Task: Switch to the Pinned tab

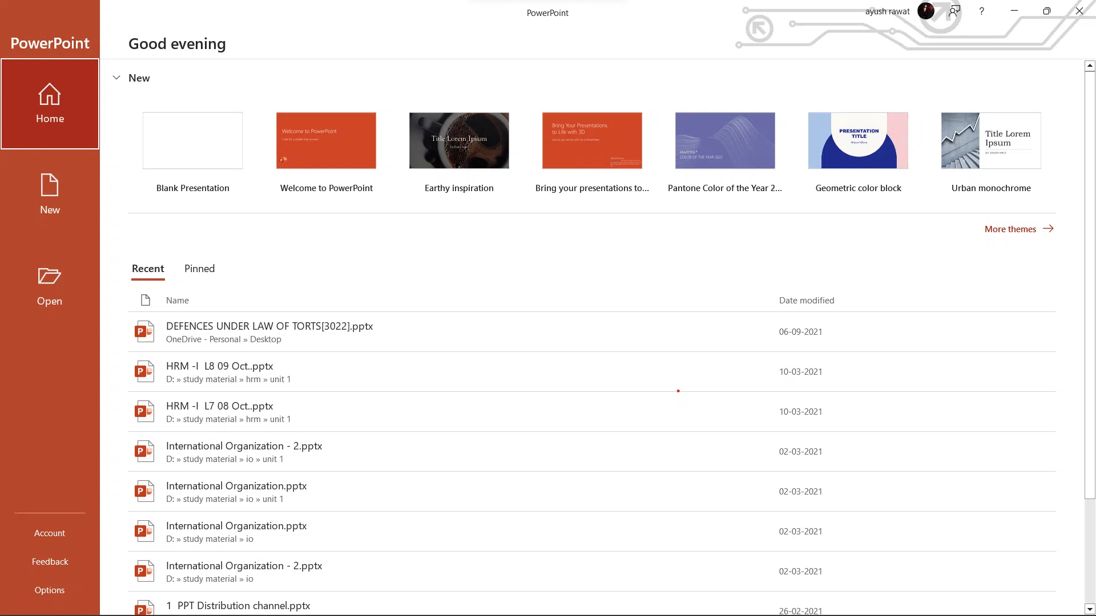Action: pos(199,269)
